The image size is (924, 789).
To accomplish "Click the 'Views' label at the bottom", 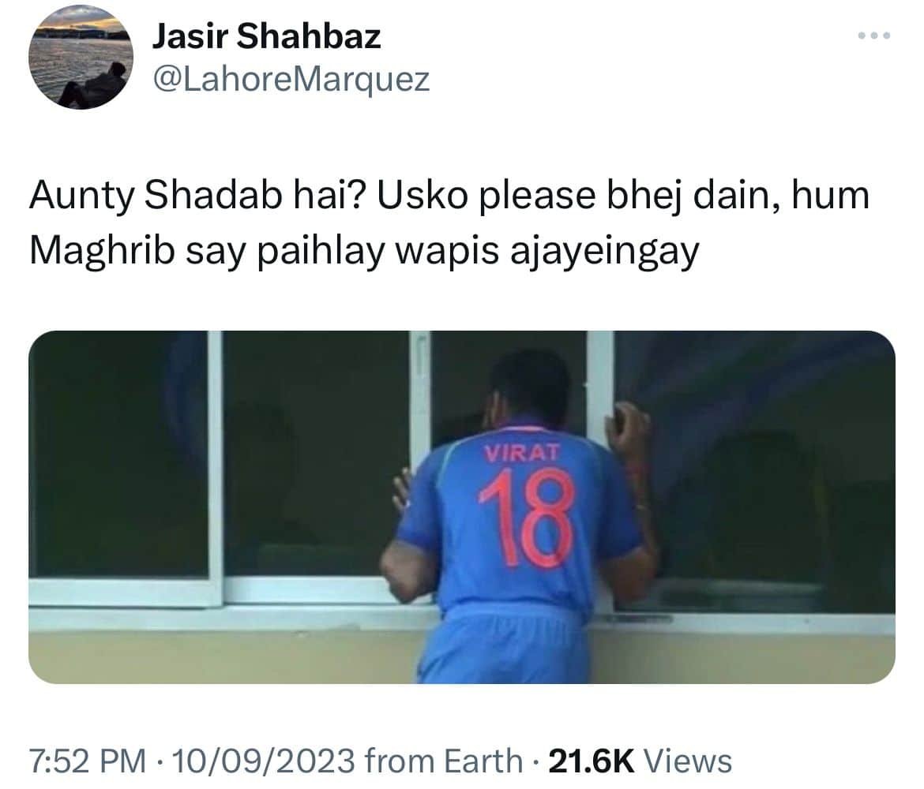I will coord(688,760).
